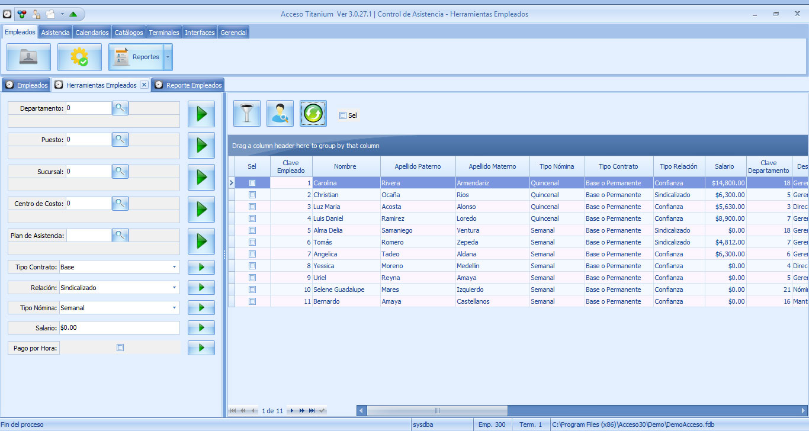Image resolution: width=809 pixels, height=431 pixels.
Task: Open the gear settings ribbon icon
Action: click(x=79, y=57)
